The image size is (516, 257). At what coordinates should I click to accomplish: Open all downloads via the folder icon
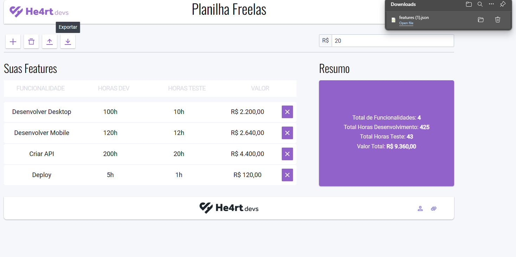pos(469,4)
